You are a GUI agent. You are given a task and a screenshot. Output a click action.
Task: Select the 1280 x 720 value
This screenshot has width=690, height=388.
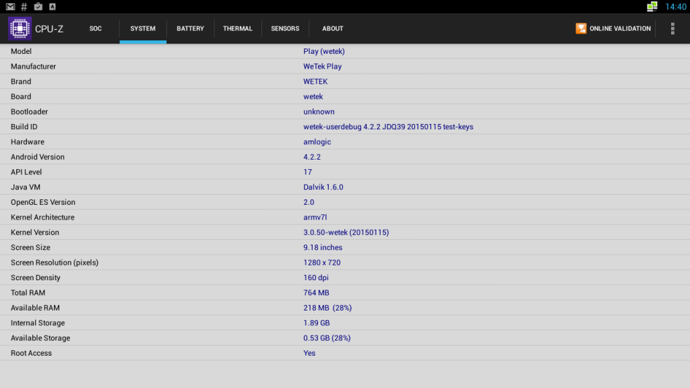[x=322, y=263]
